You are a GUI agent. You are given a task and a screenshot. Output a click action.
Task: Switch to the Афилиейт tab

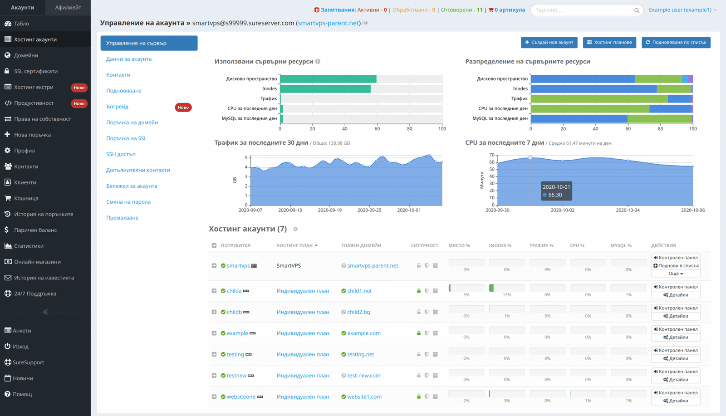coord(68,7)
